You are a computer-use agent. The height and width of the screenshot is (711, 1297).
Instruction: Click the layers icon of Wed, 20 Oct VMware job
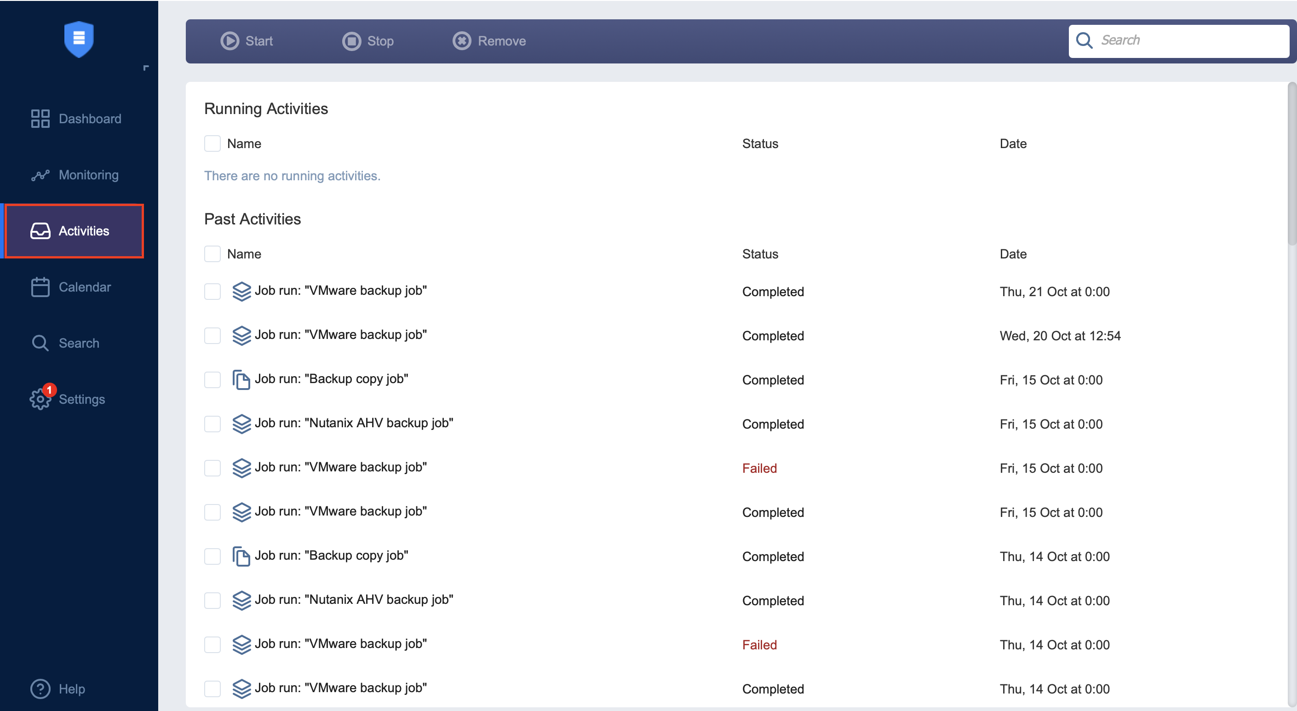pyautogui.click(x=241, y=336)
